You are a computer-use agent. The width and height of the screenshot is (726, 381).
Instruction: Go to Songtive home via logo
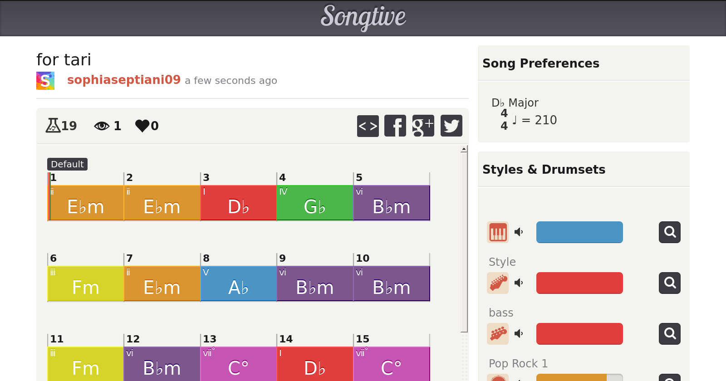tap(363, 17)
